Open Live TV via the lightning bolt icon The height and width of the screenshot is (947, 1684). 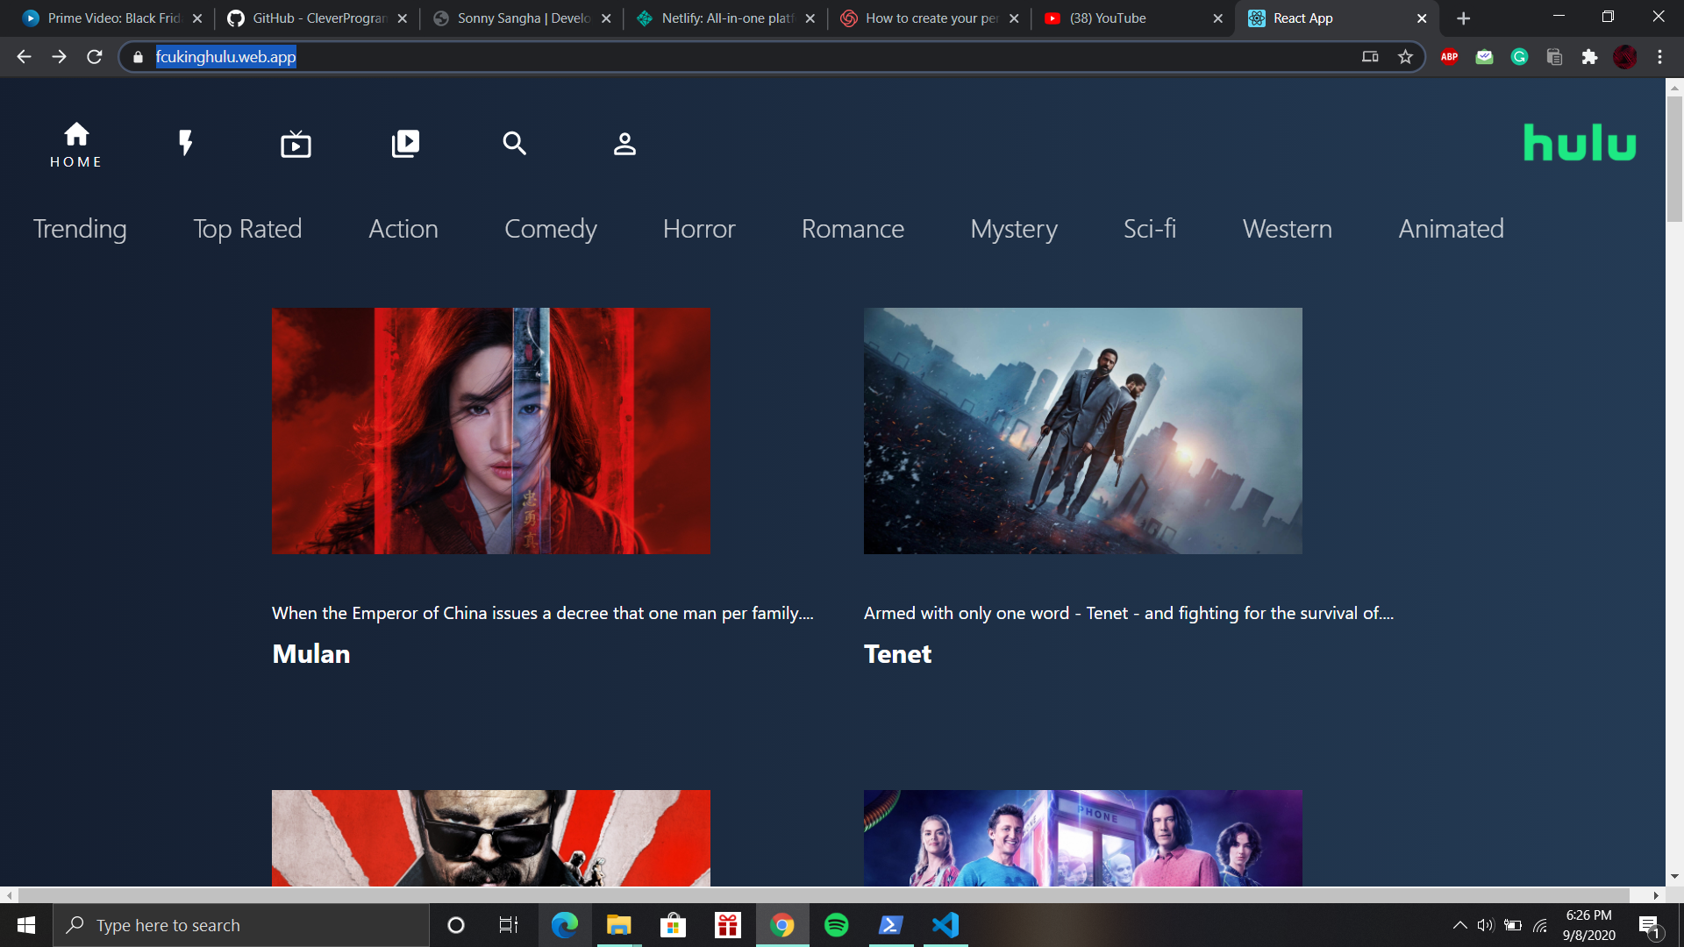click(185, 143)
